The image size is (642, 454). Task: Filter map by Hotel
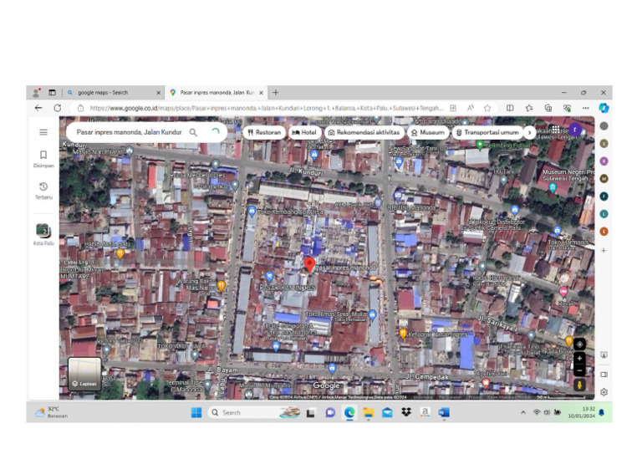[304, 132]
